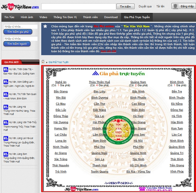Click the Tộc Văn Việt Nam center emblem
The width and height of the screenshot is (196, 193).
(118, 128)
